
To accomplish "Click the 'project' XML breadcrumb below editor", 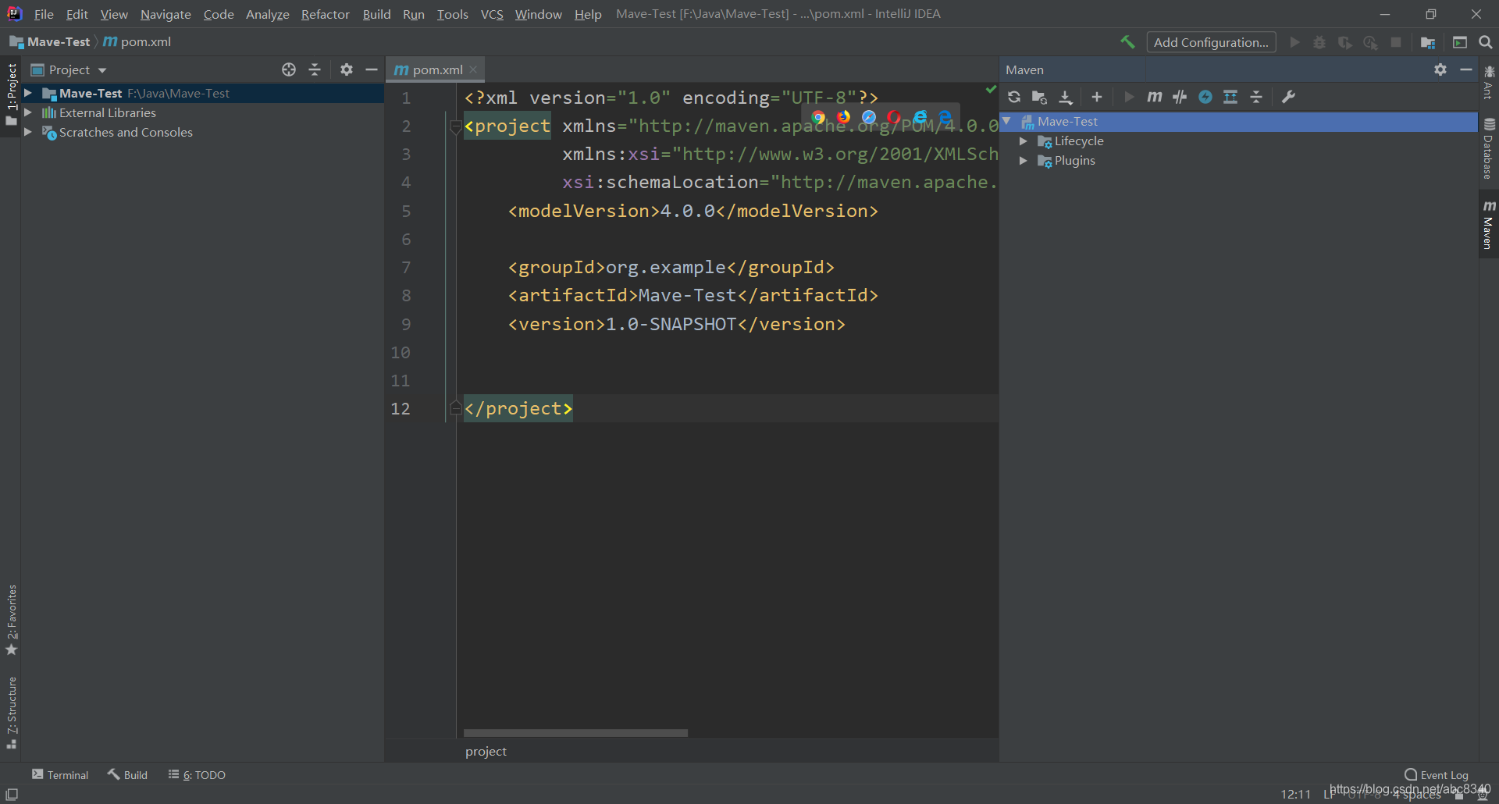I will (x=486, y=751).
